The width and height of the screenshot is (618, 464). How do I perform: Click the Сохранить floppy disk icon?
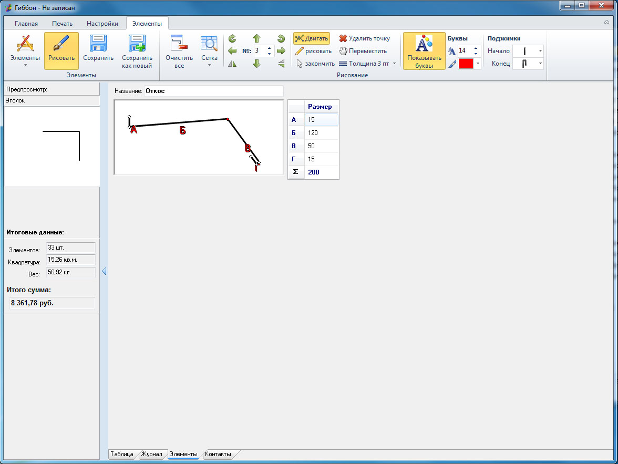point(98,44)
